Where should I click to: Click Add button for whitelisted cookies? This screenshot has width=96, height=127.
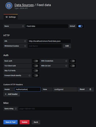click(67, 46)
